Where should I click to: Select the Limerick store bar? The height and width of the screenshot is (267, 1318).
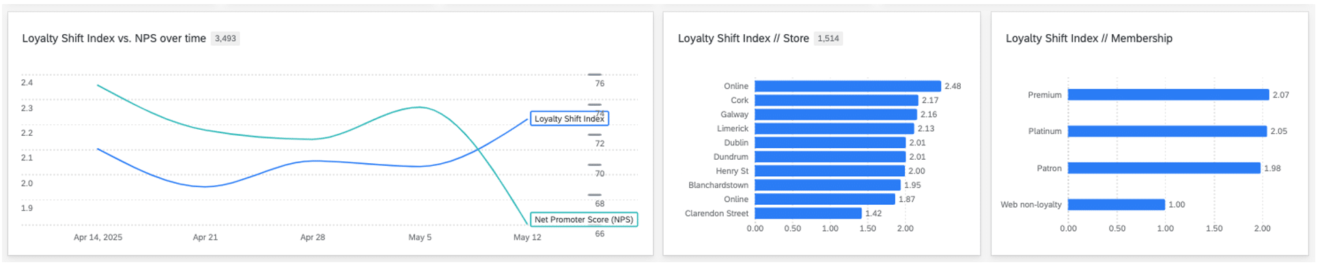point(835,128)
